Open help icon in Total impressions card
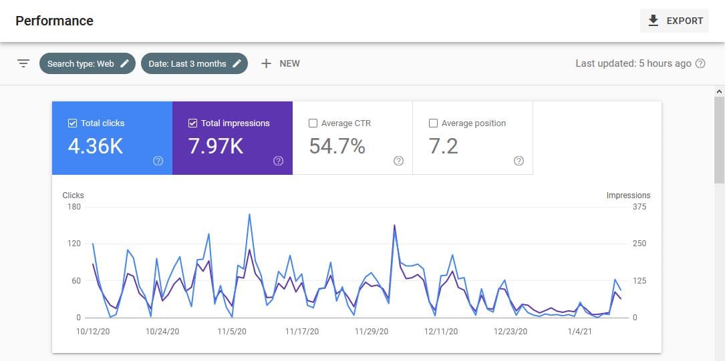The image size is (725, 361). [279, 161]
